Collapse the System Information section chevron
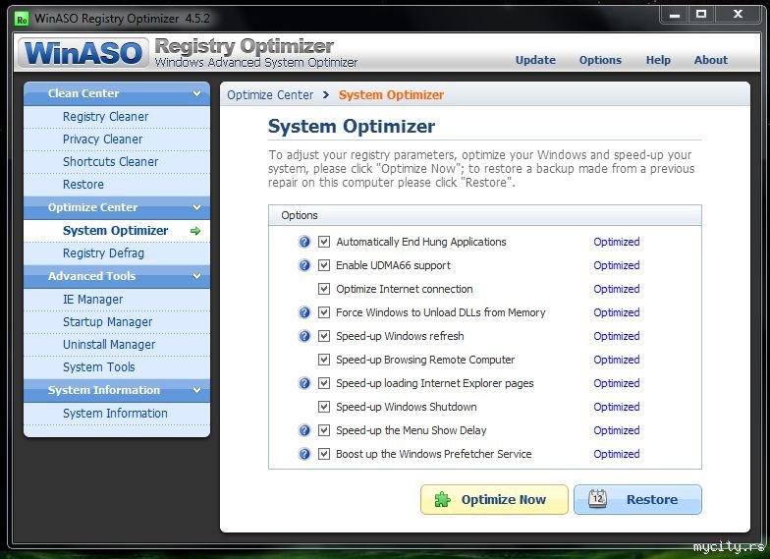 tap(196, 389)
